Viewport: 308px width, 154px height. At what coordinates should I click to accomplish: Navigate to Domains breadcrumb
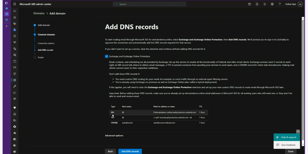(39, 13)
